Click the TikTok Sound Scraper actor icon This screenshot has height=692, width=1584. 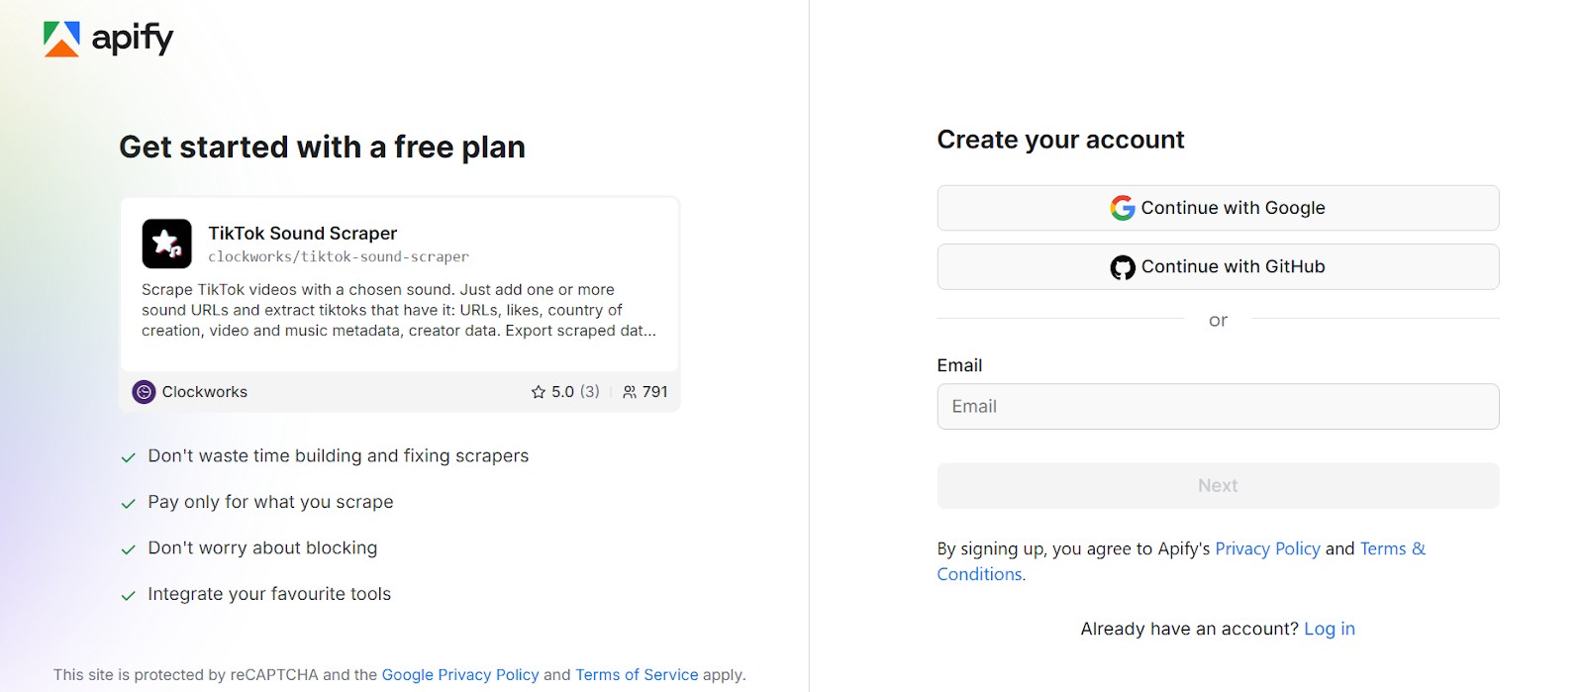tap(166, 244)
